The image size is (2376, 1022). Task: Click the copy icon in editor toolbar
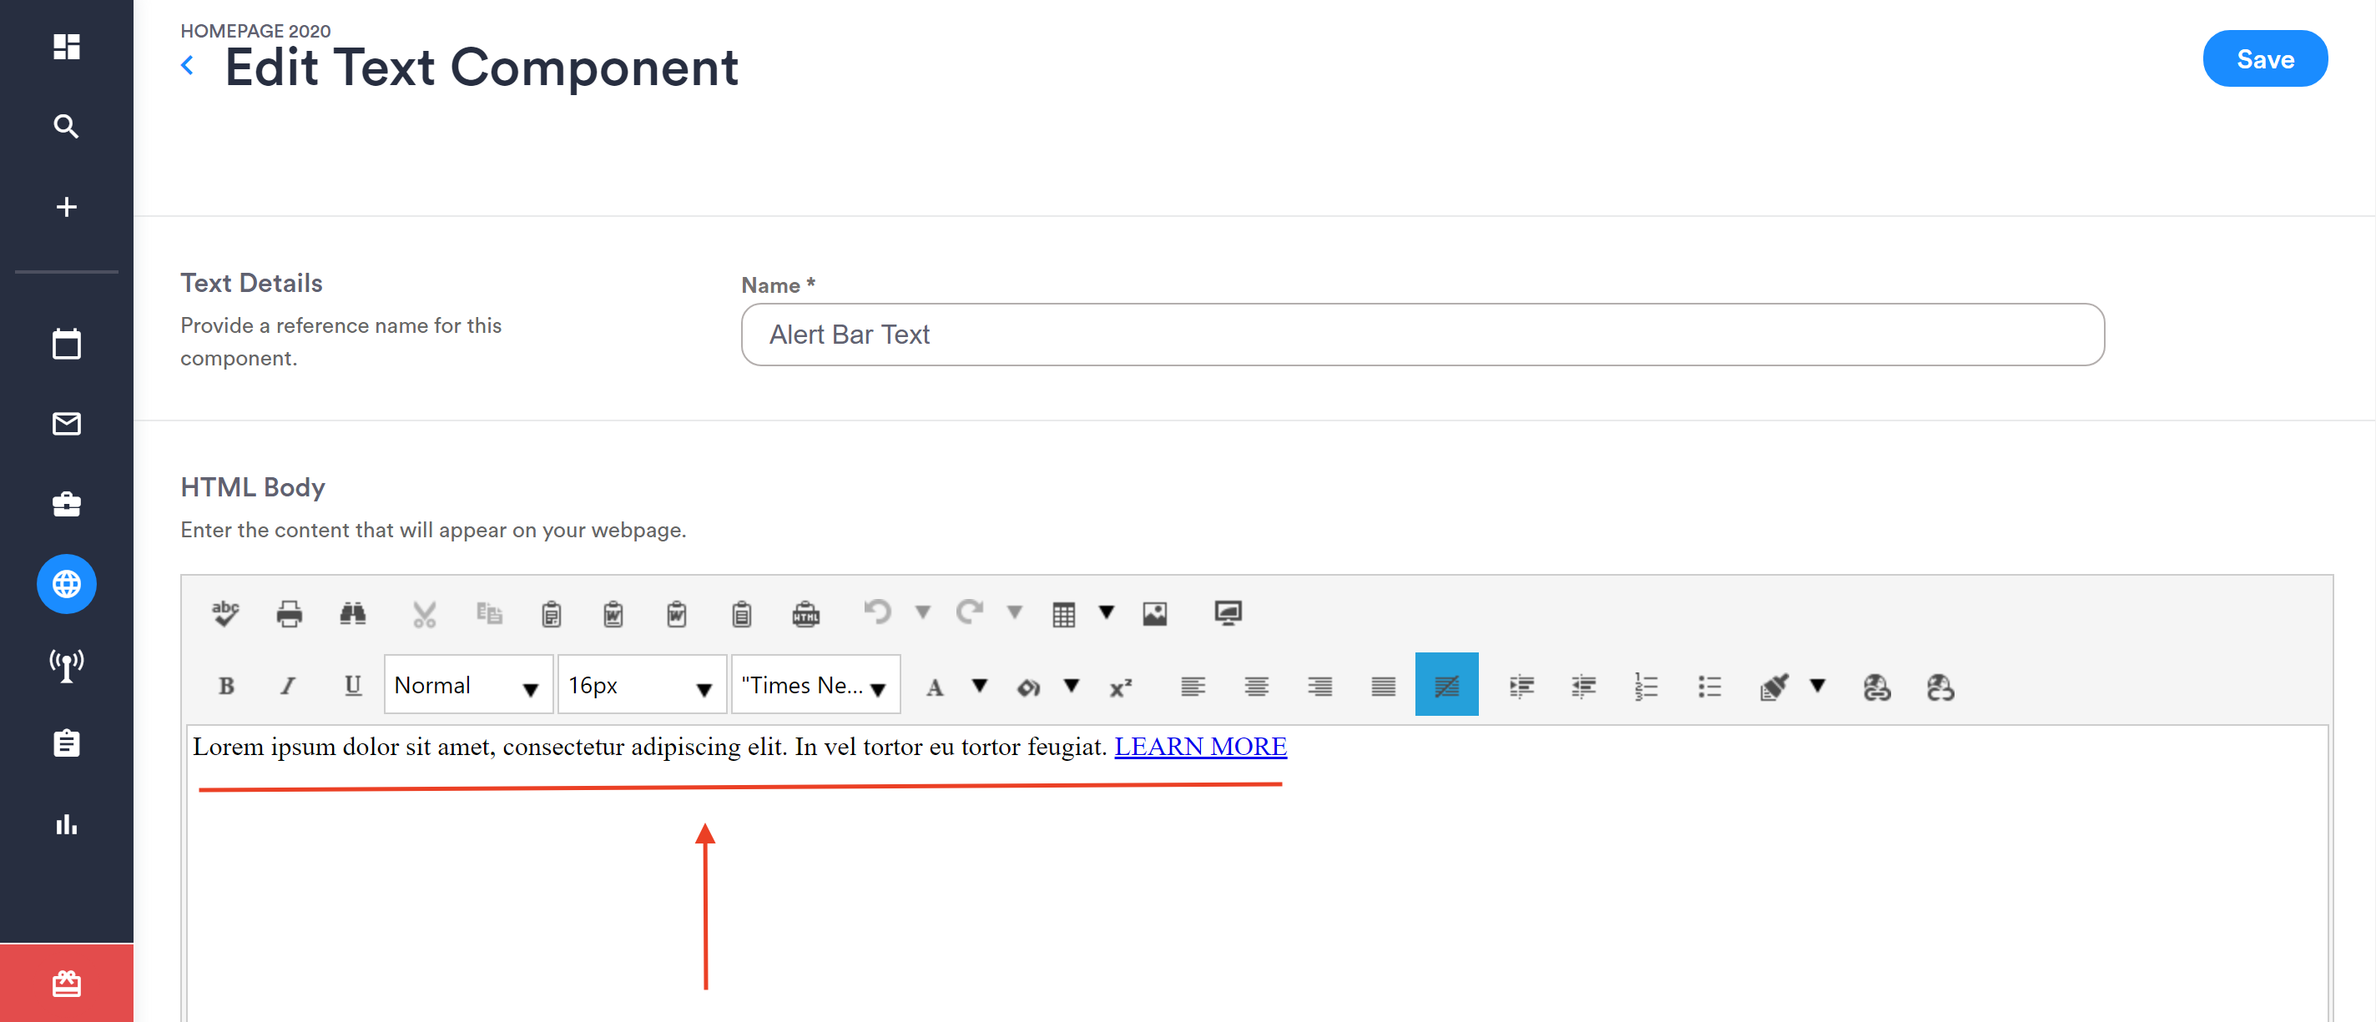coord(489,613)
